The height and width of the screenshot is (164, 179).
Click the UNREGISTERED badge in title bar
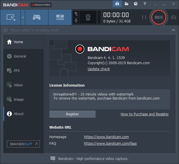point(41,5)
